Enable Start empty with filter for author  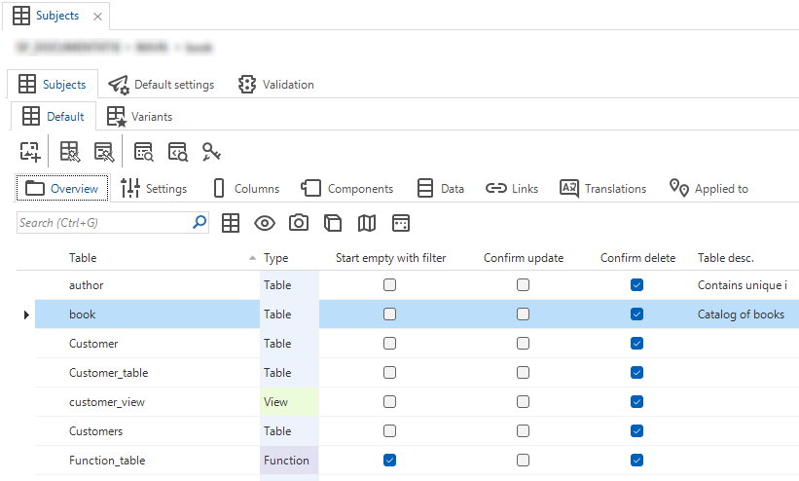pos(390,284)
